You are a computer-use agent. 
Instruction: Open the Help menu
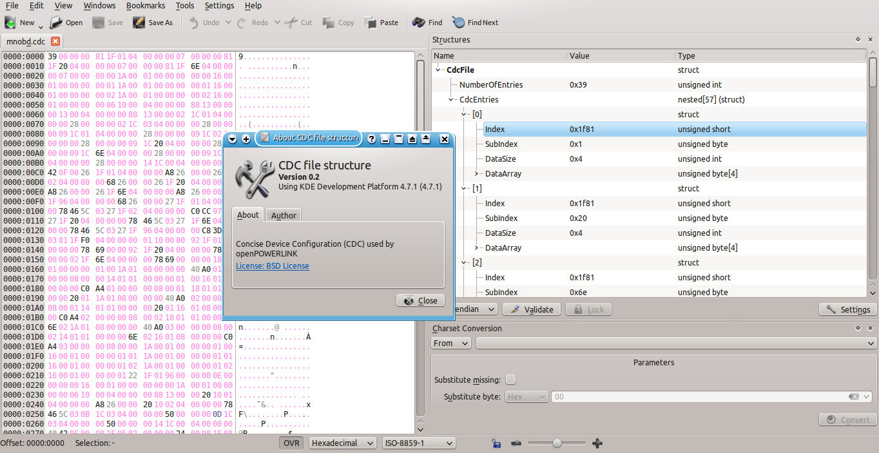253,5
